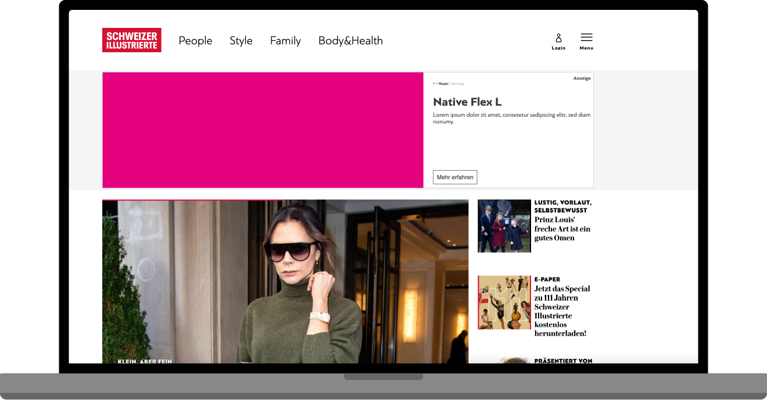Screen dimensions: 767x400
Task: Select the People navigation item
Action: (x=195, y=41)
